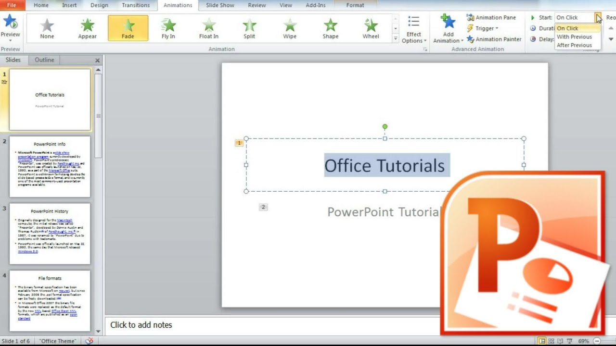The image size is (616, 346).
Task: Open the Add-Ins ribbon tab
Action: point(316,5)
